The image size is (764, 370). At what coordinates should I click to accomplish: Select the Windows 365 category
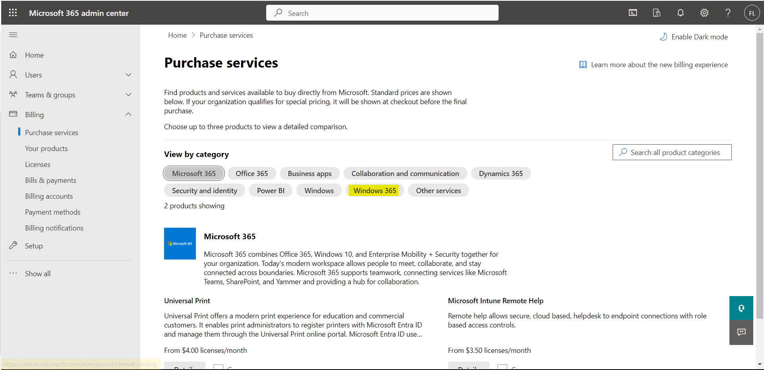click(x=374, y=190)
